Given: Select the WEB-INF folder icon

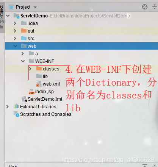Looking at the screenshot, I should coord(31,61).
